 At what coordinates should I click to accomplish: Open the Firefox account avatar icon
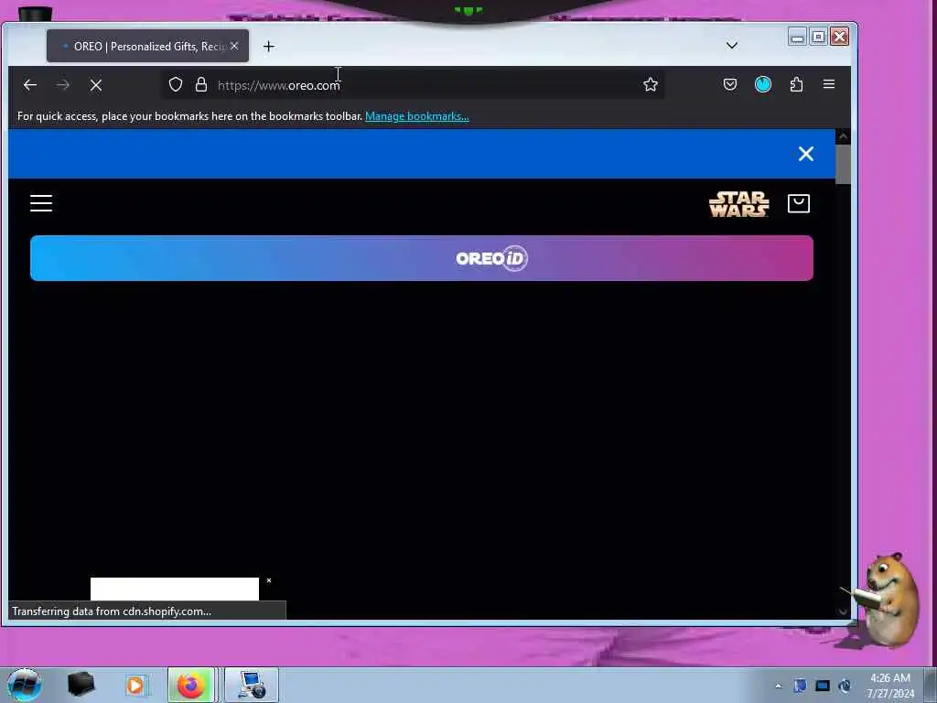tap(763, 85)
